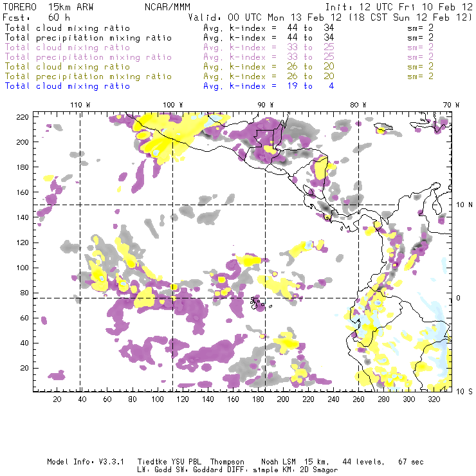Click 'YSU PBL' in model info
Viewport: 476px width, 476px height.
click(x=186, y=462)
